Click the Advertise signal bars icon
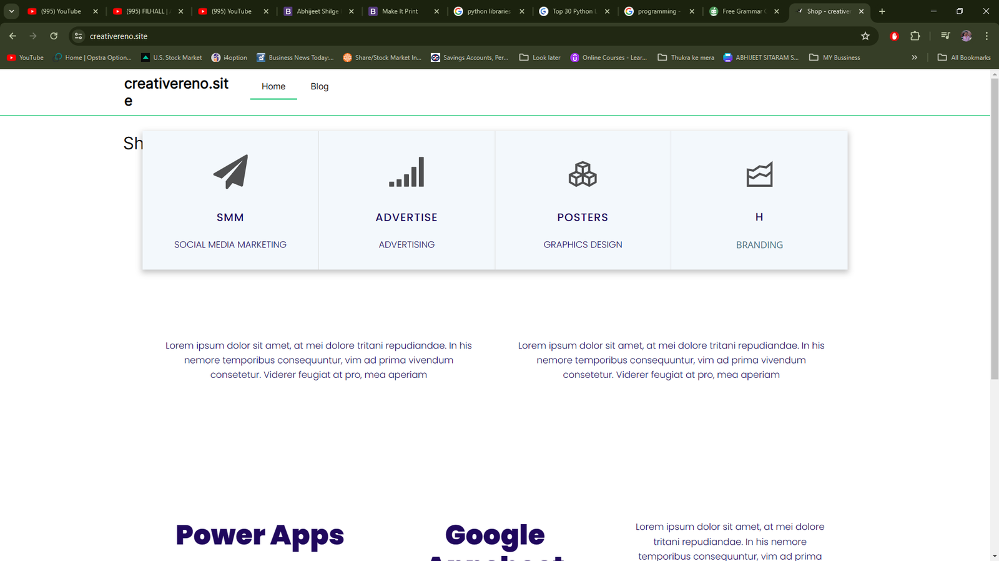 point(406,172)
